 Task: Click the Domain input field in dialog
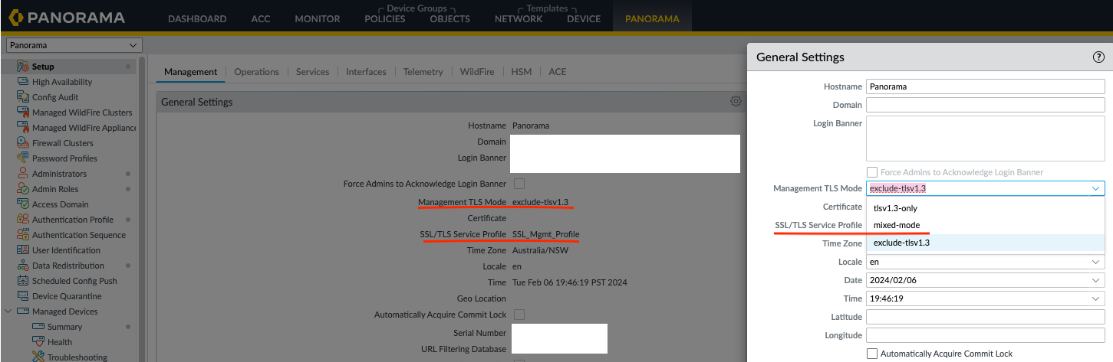pos(986,105)
